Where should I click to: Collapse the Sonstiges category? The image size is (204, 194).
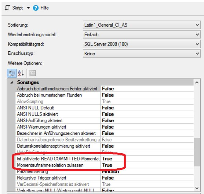click(x=12, y=82)
